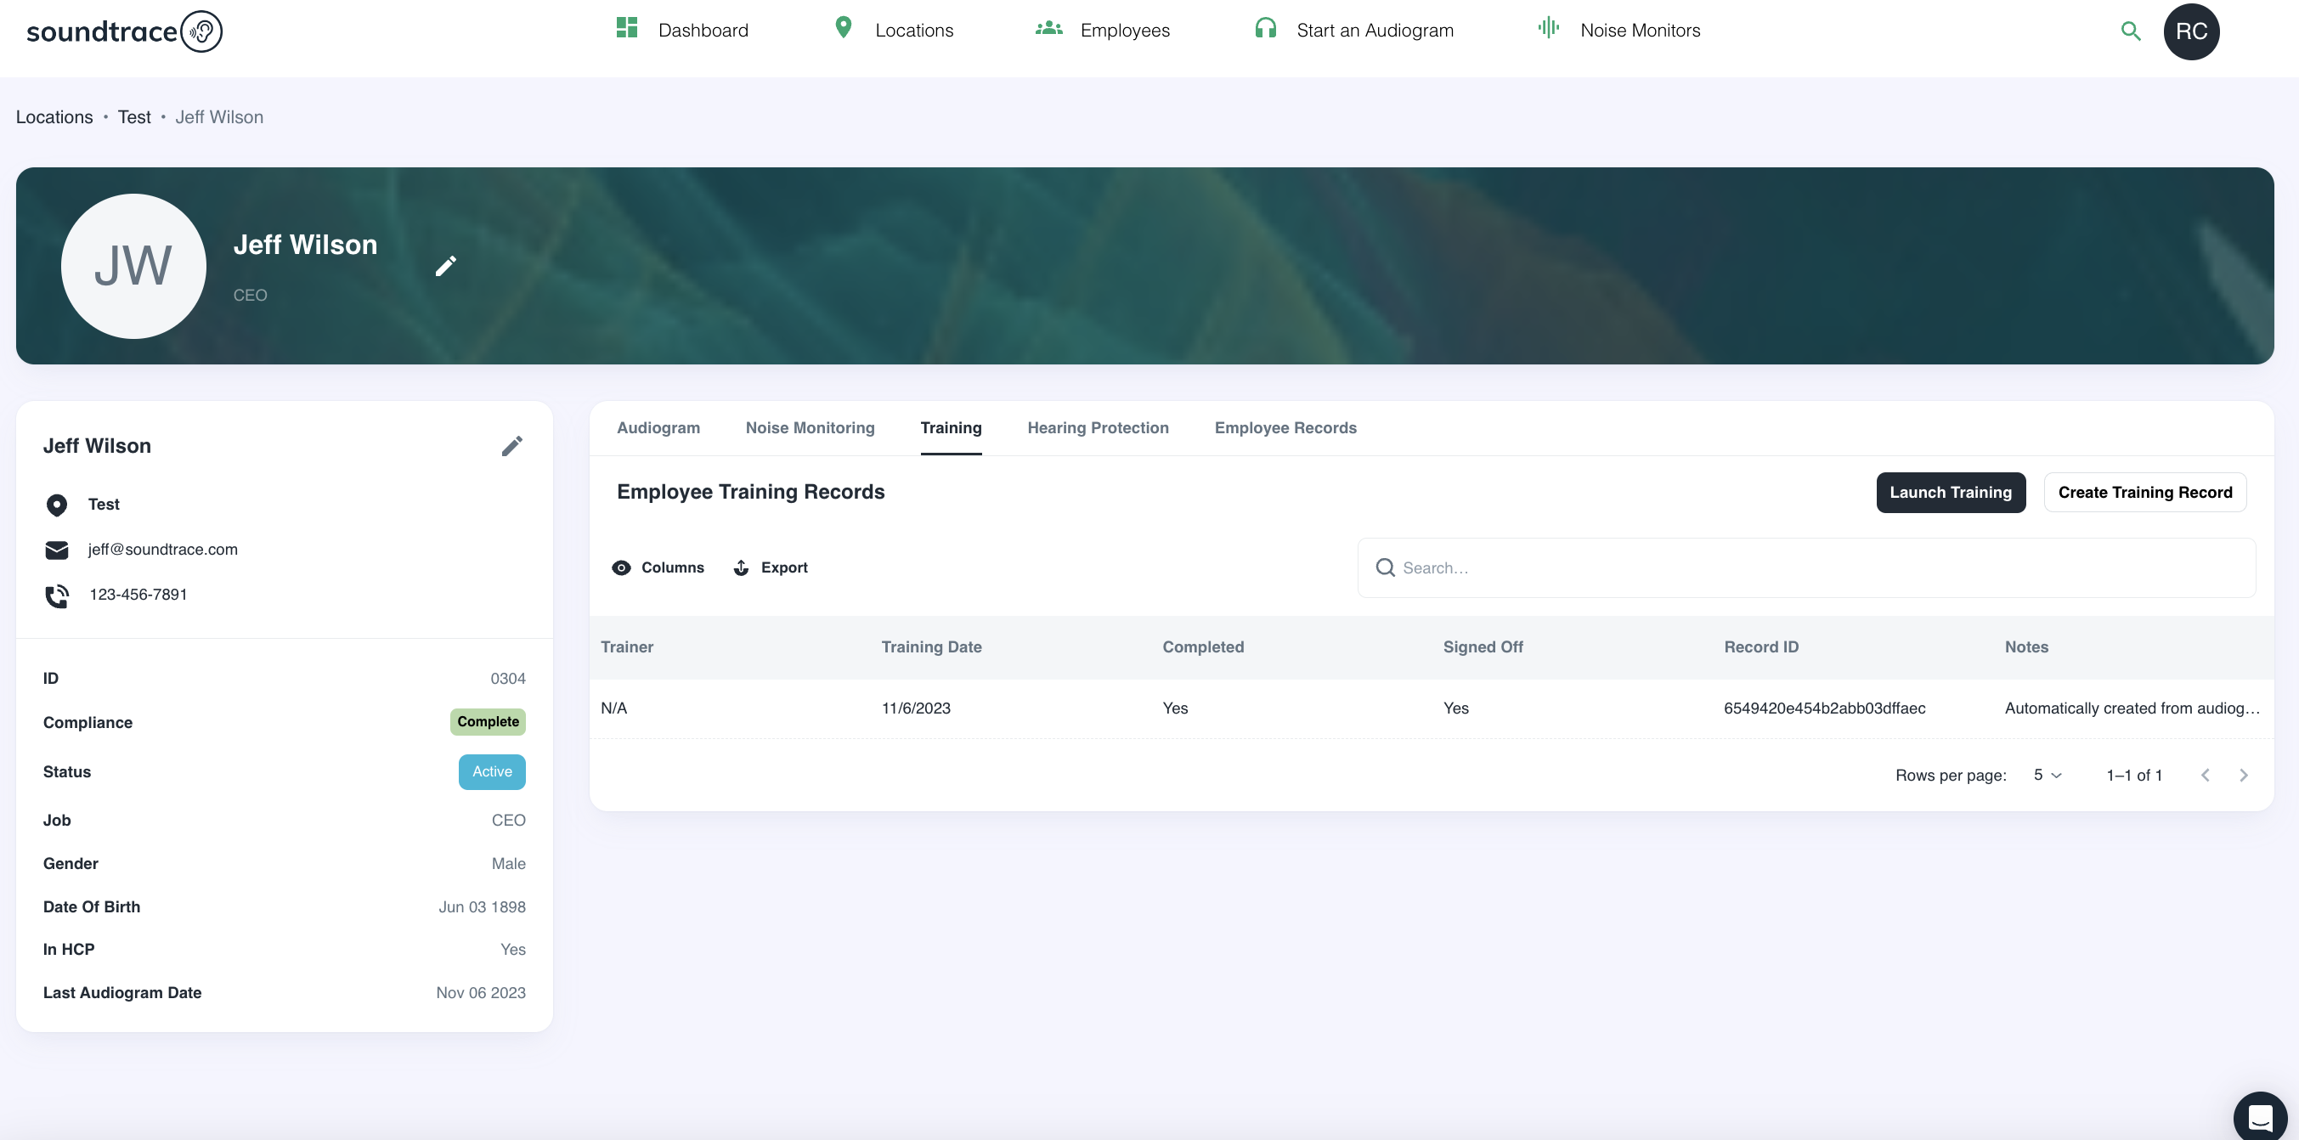Click the location pin icon beside Test

click(x=56, y=505)
